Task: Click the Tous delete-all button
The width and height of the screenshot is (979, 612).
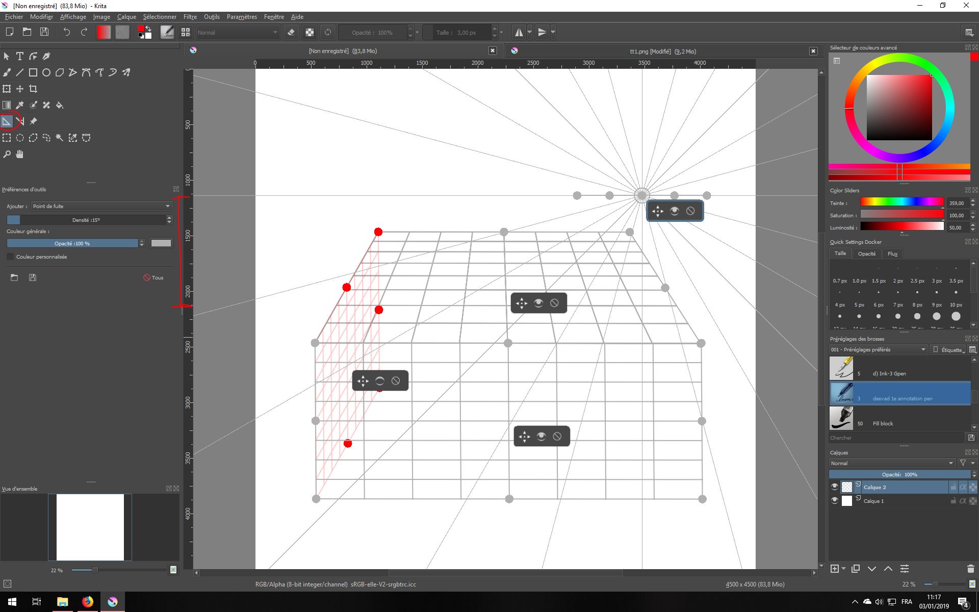Action: 153,277
